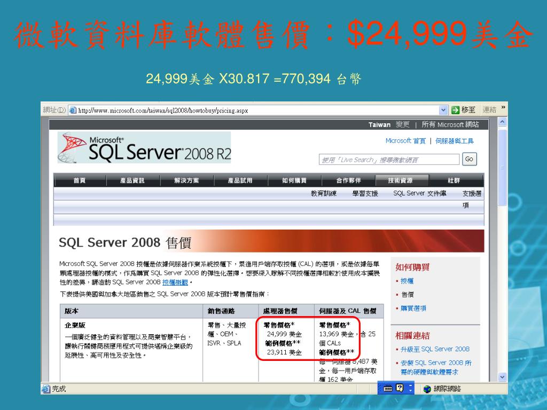
Task: Select the 首頁 navigation tab
Action: click(80, 180)
